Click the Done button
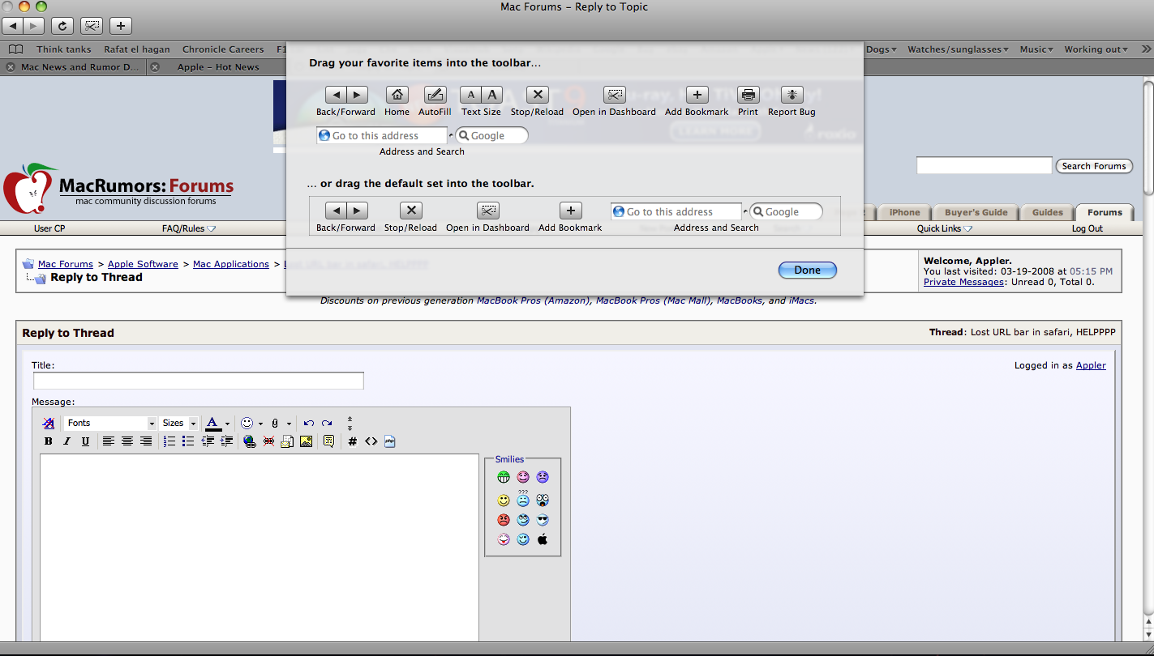The height and width of the screenshot is (656, 1154). pos(807,270)
